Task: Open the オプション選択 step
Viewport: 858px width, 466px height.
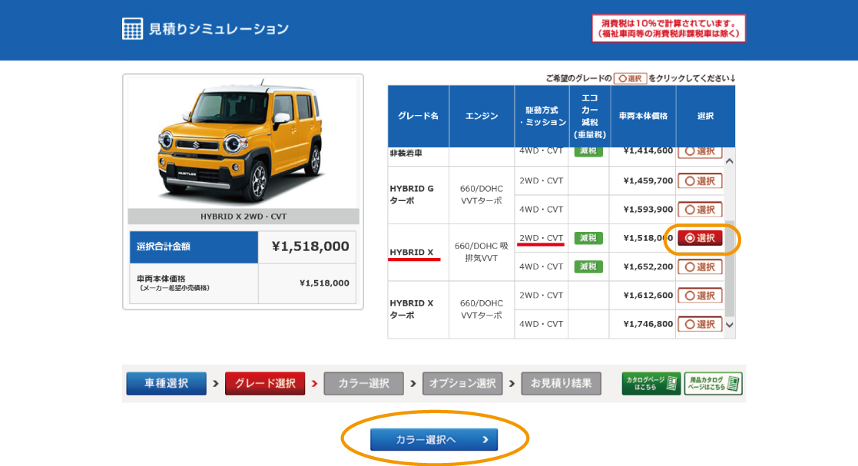Action: tap(462, 383)
